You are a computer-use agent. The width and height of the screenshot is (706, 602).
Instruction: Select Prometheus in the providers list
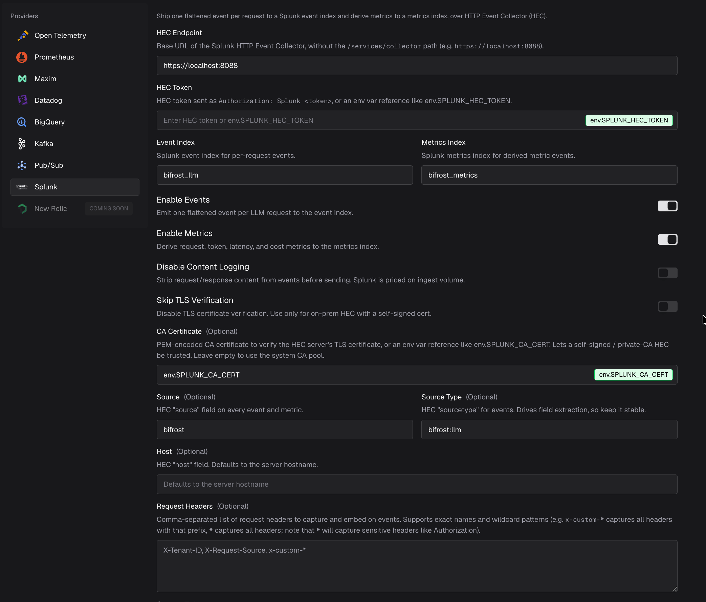click(75, 57)
